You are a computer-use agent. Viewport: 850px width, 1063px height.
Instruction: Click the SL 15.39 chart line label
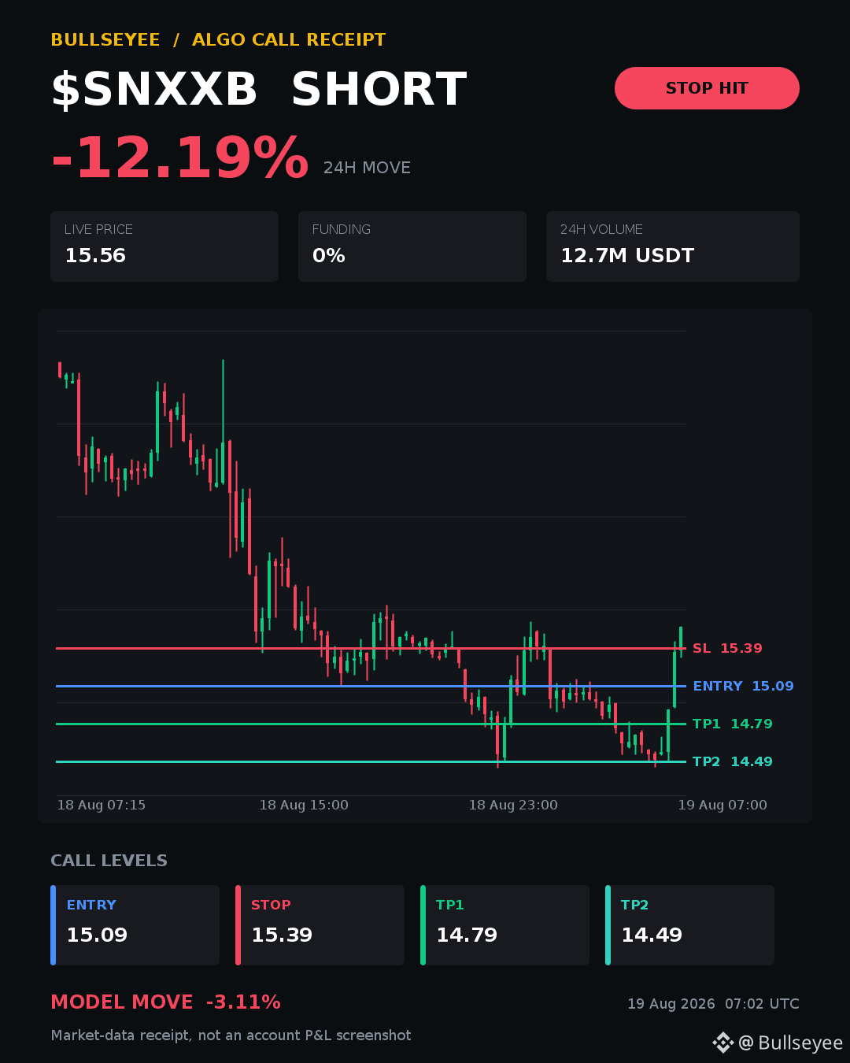click(727, 649)
